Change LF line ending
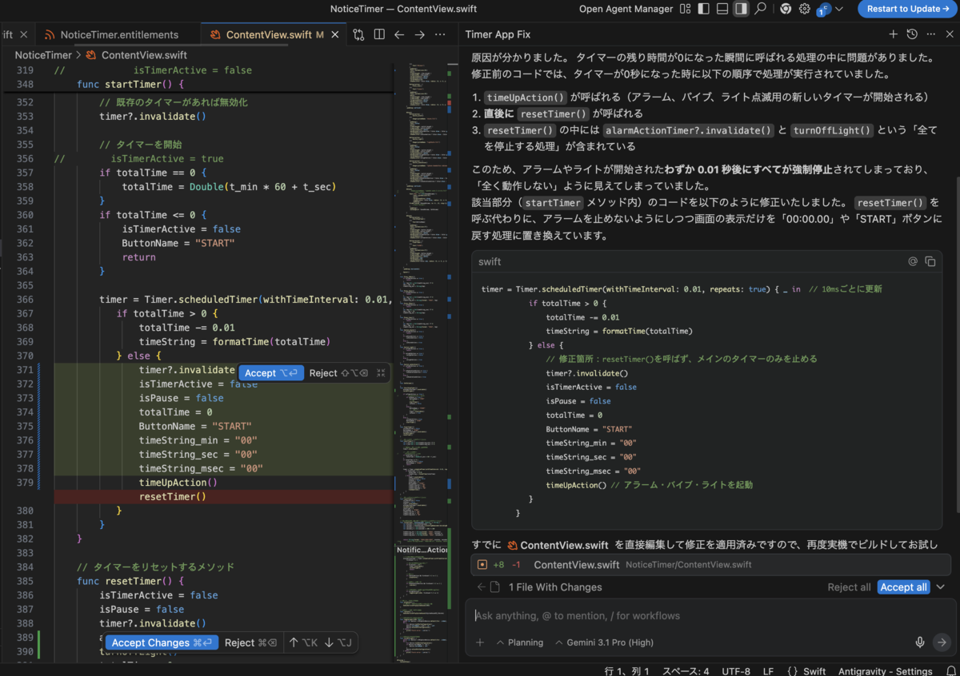This screenshot has width=960, height=676. [768, 670]
